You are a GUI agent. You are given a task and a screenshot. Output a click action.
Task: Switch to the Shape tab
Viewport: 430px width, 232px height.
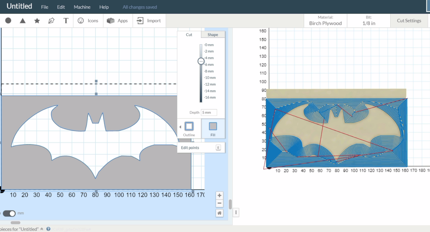[213, 35]
